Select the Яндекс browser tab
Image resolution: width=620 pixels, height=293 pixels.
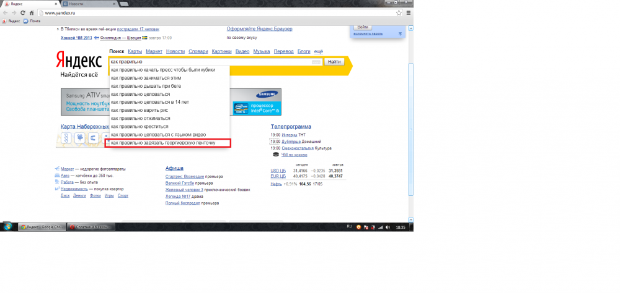tap(30, 4)
